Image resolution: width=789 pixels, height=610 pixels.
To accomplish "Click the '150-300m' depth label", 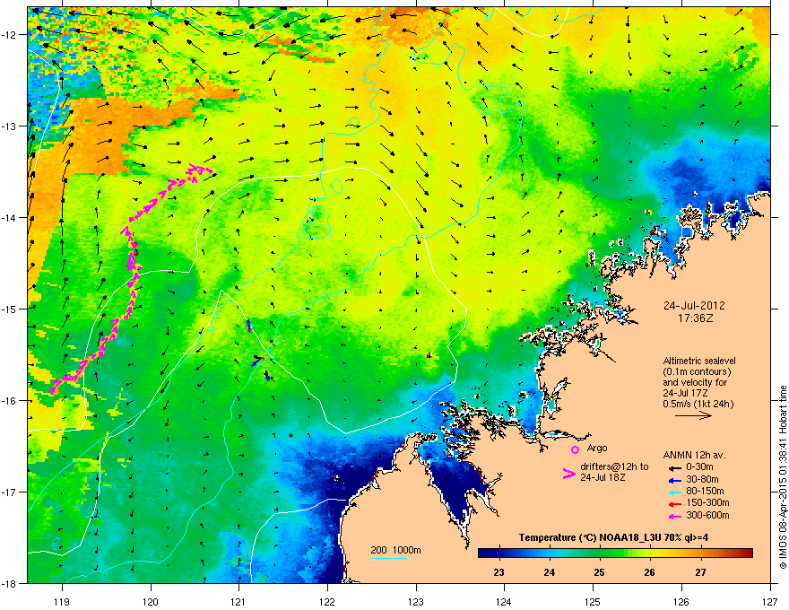I will coord(707,502).
